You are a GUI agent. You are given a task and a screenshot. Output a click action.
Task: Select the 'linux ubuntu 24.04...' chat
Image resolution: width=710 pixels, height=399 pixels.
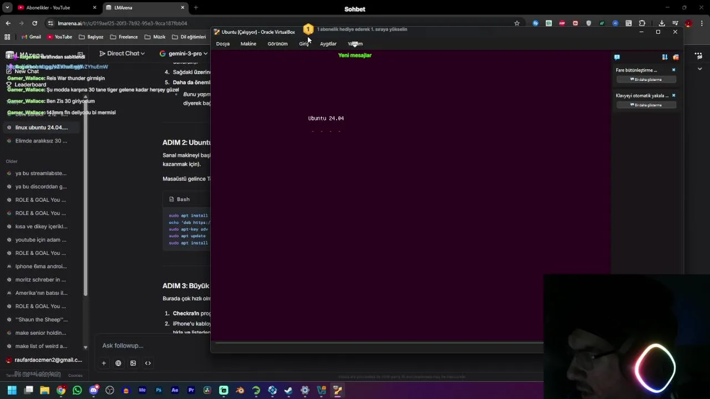(x=42, y=127)
